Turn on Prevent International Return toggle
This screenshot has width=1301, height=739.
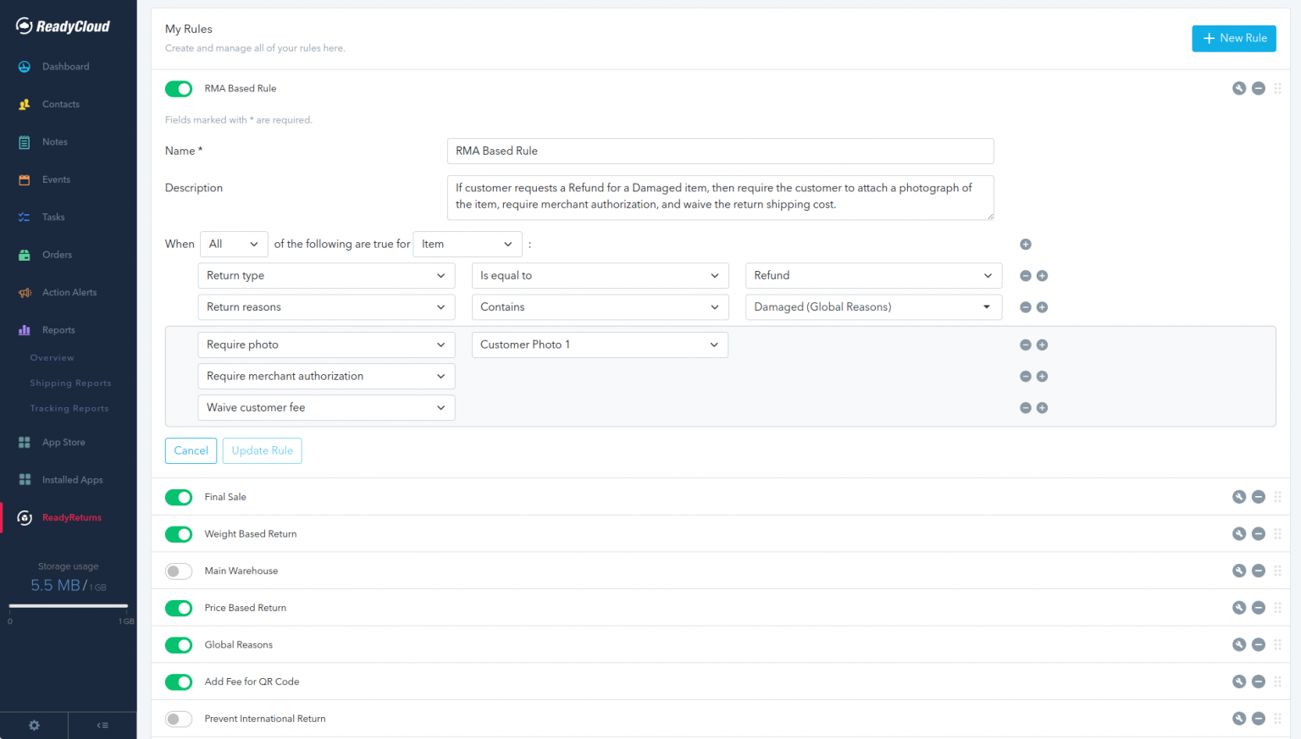pyautogui.click(x=179, y=719)
